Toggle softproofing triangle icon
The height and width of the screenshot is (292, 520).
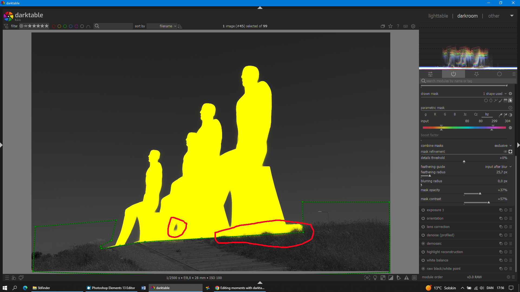tap(399, 278)
